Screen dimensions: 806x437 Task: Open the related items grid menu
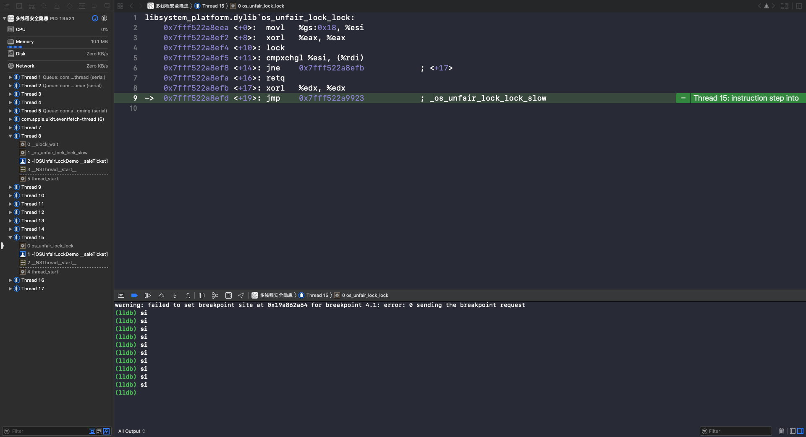(120, 6)
